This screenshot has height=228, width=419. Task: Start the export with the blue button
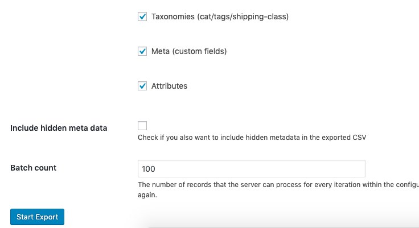[x=37, y=217]
